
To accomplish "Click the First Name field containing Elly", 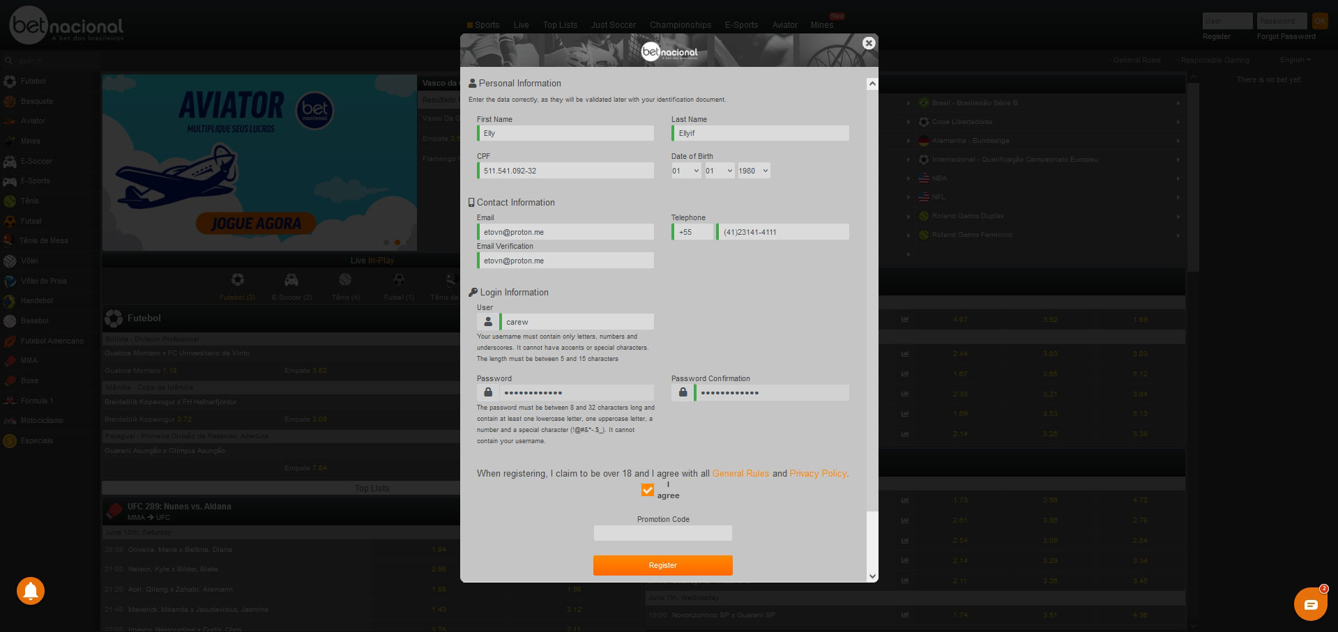I will click(565, 133).
